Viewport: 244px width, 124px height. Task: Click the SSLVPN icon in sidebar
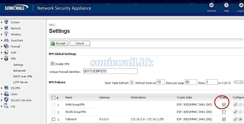tap(6, 88)
